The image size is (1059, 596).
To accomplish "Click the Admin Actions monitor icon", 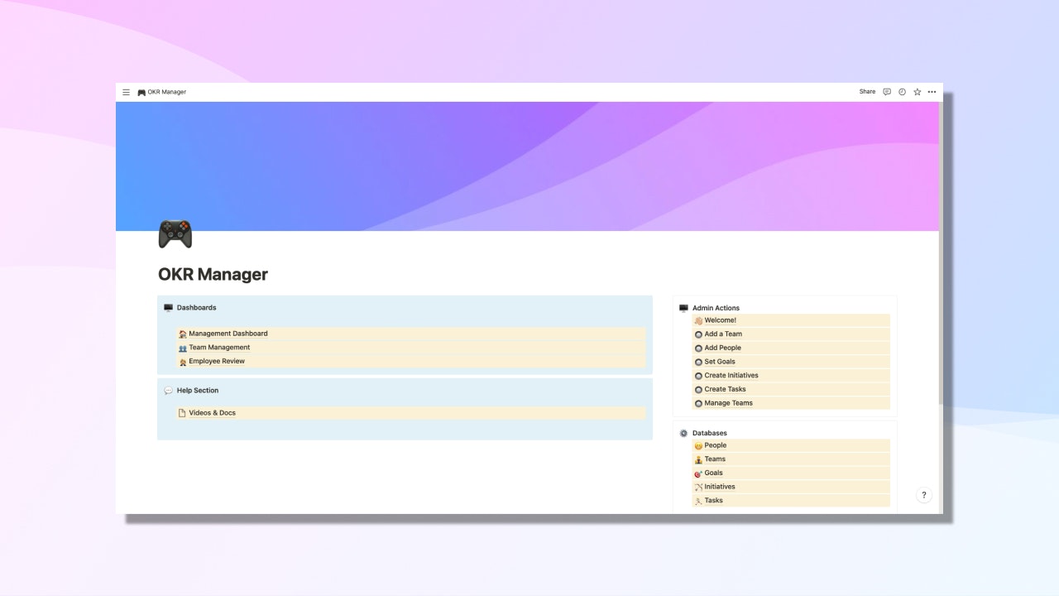I will click(683, 308).
